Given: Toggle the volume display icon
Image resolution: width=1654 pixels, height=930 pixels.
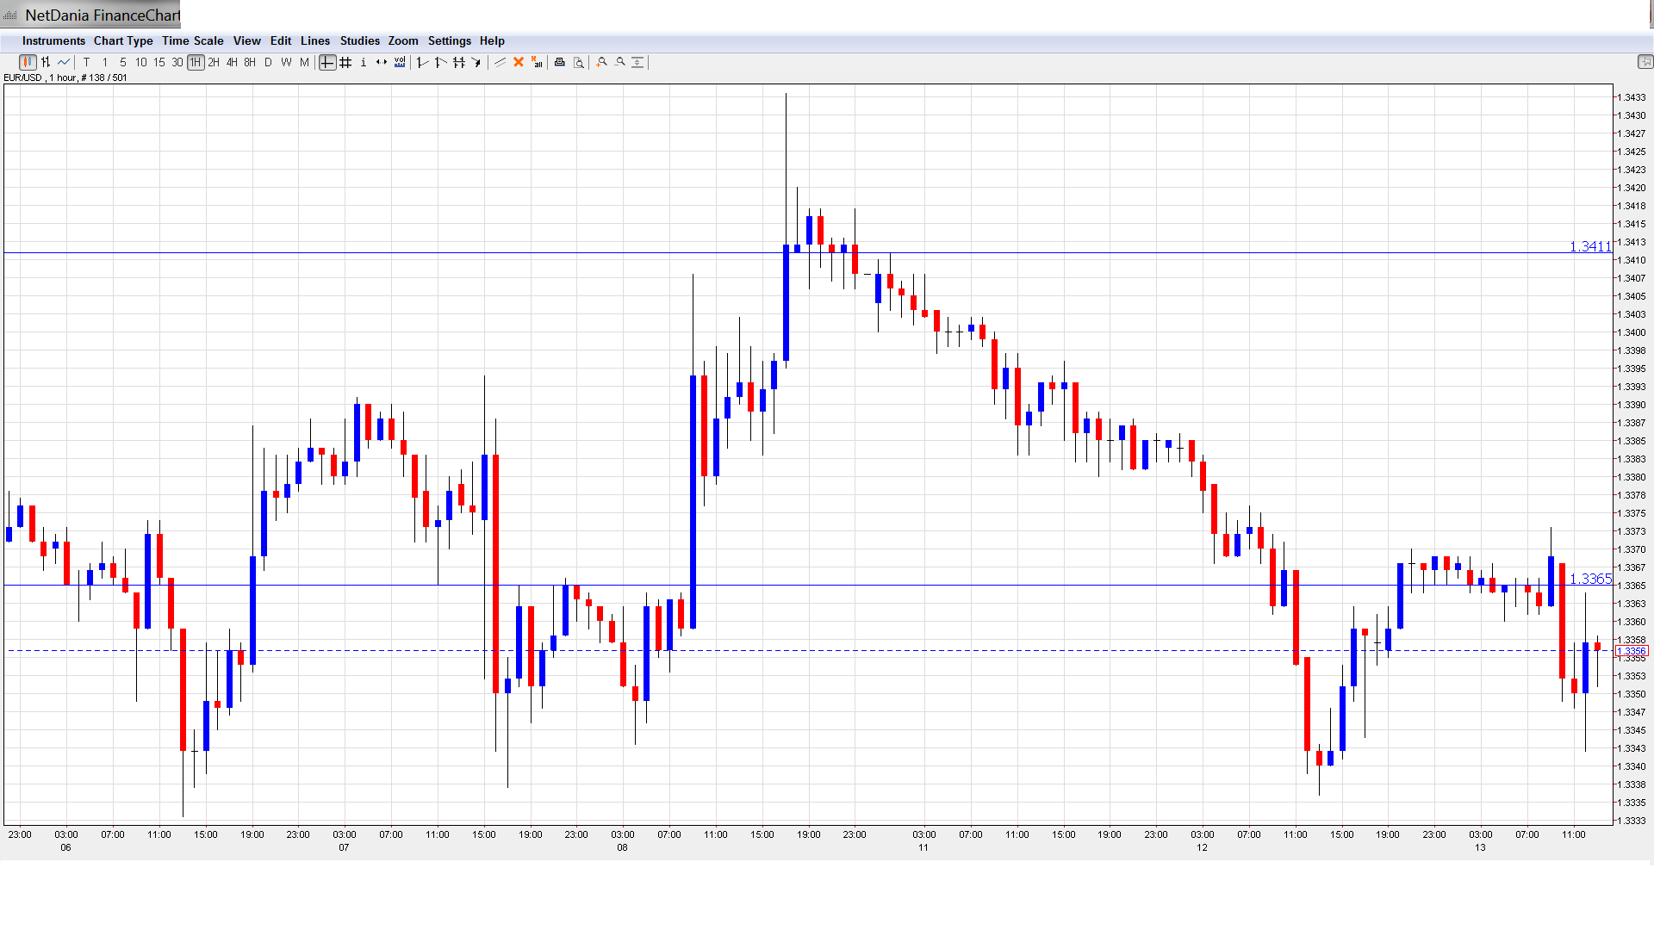Looking at the screenshot, I should 400,62.
